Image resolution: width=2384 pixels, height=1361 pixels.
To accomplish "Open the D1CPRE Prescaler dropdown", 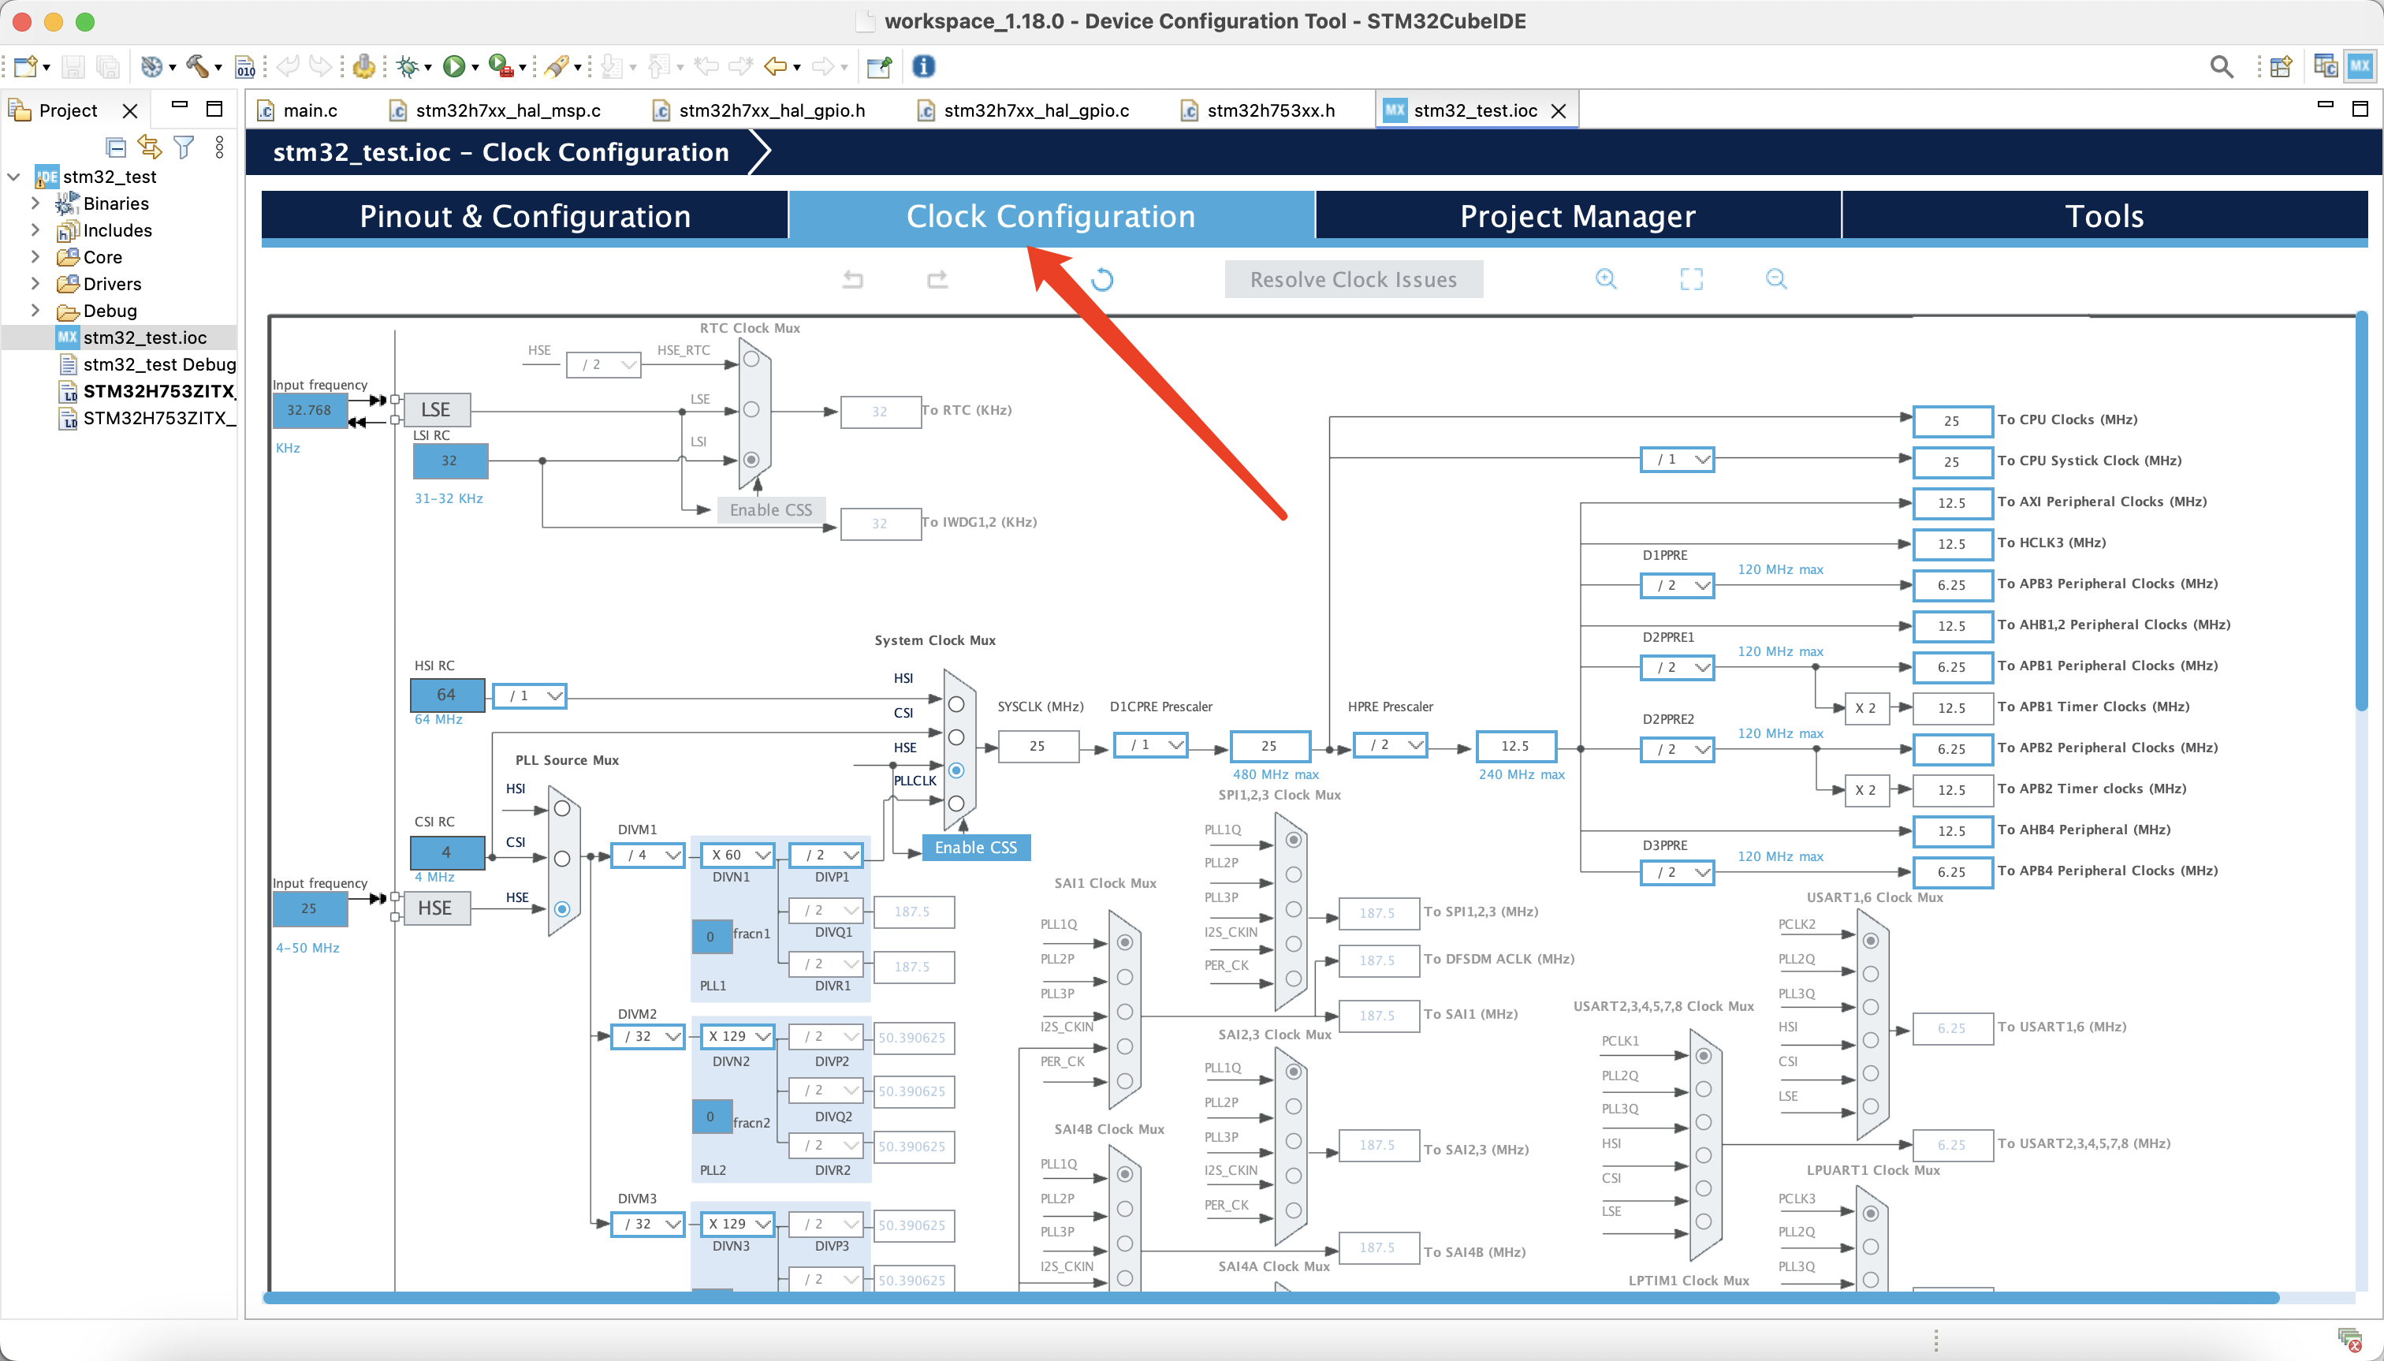I will pos(1151,745).
